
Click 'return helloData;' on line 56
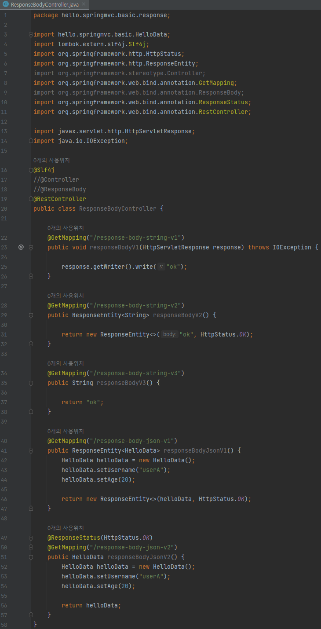[91, 605]
